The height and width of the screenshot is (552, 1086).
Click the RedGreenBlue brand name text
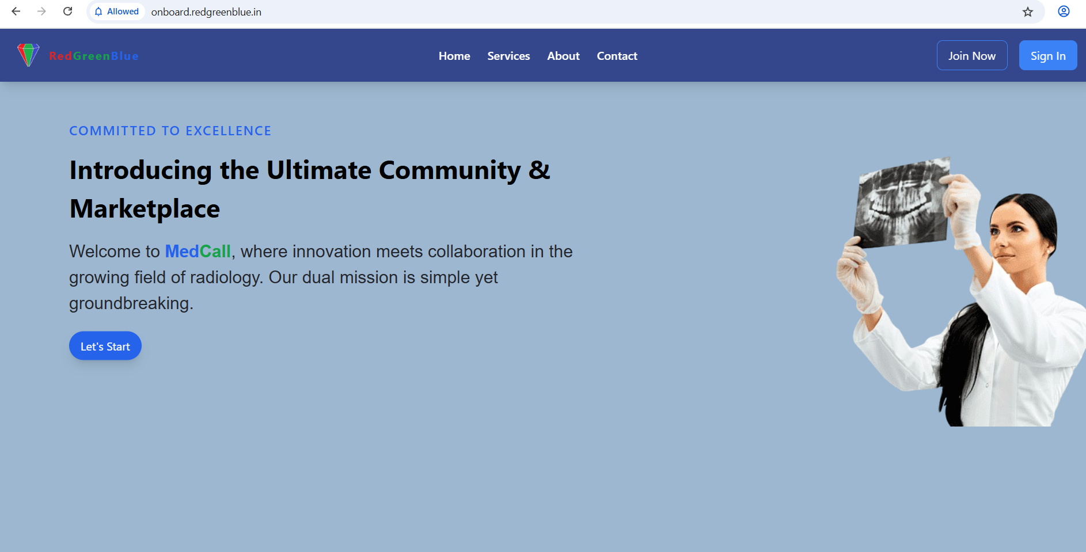point(94,56)
